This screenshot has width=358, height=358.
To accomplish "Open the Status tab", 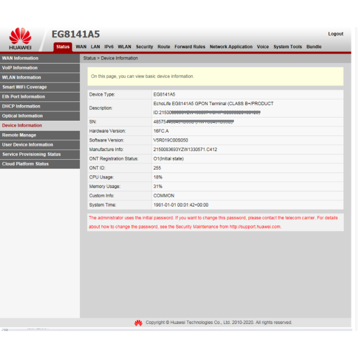I will tap(63, 47).
